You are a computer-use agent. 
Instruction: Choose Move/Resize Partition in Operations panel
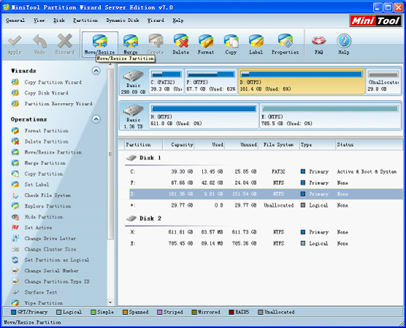pos(47,152)
